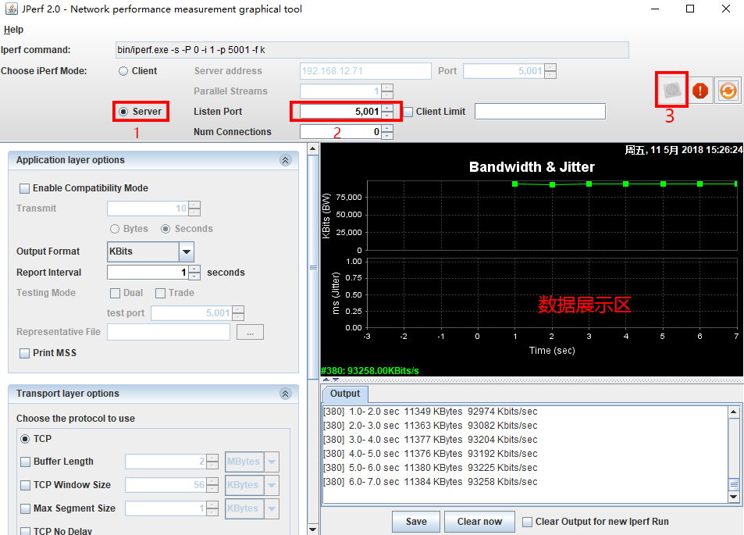Screen dimensions: 744x535
Task: Collapse the Application layer options panel
Action: click(285, 160)
